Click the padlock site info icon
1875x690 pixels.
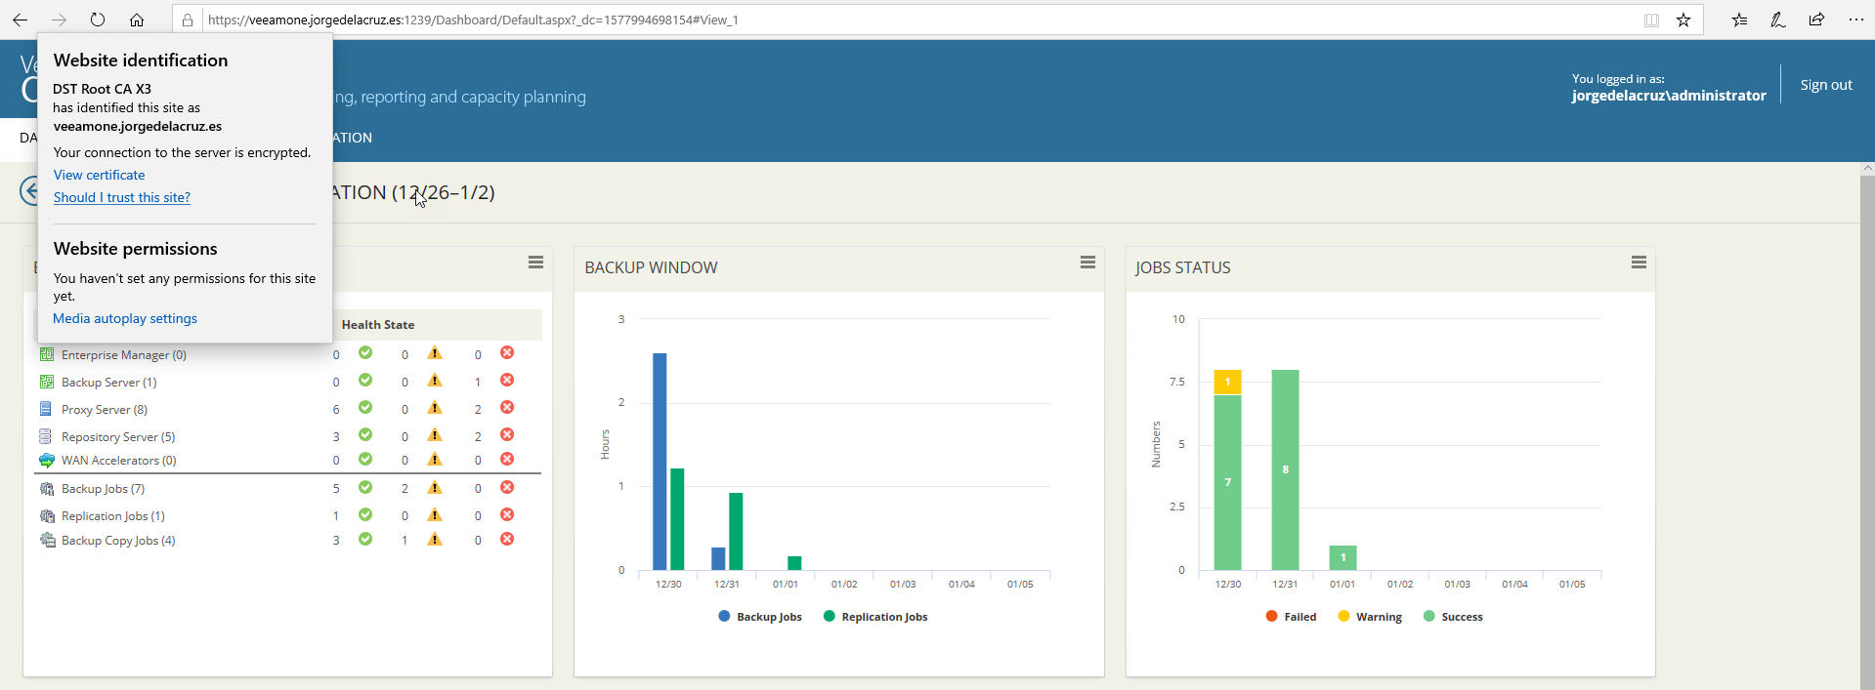point(188,20)
